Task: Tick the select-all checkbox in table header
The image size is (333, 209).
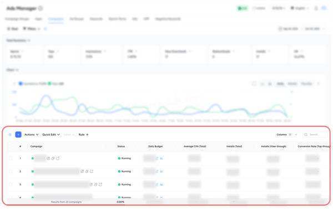Action: coord(11,146)
